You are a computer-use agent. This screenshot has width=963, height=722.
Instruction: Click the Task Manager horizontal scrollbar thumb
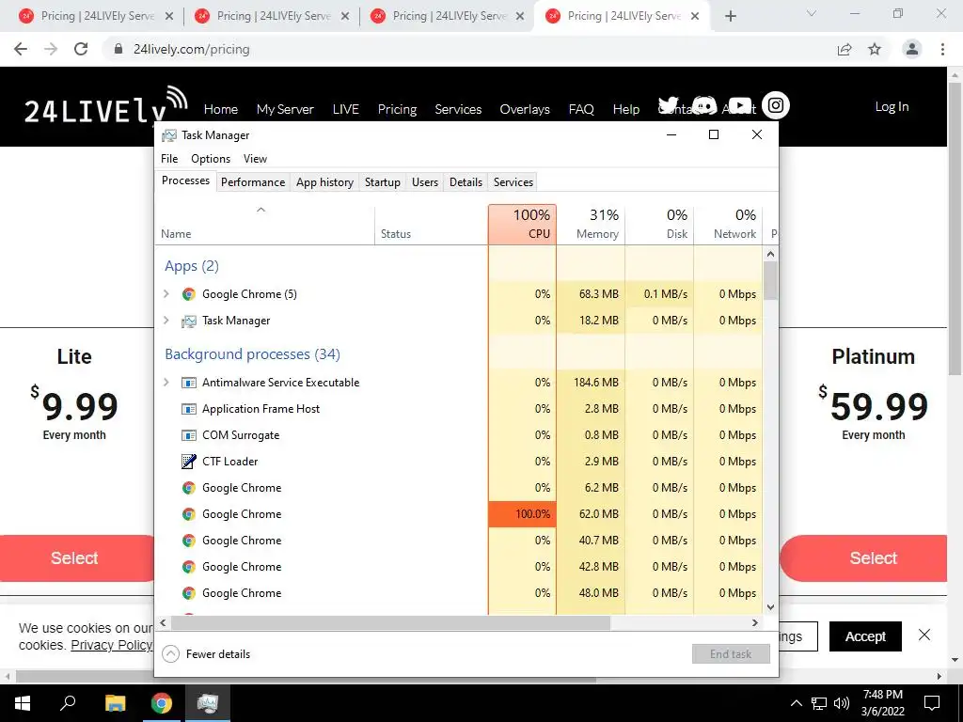390,622
